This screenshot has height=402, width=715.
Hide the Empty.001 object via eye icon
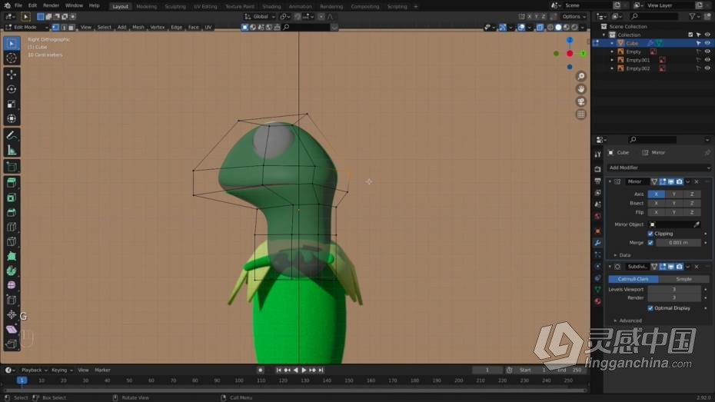coord(707,60)
